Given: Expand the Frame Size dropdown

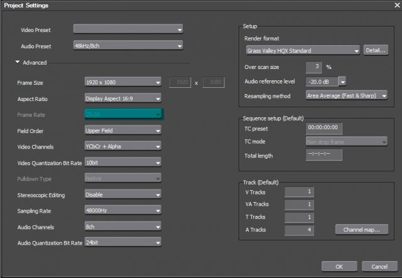Looking at the screenshot, I should (x=123, y=82).
